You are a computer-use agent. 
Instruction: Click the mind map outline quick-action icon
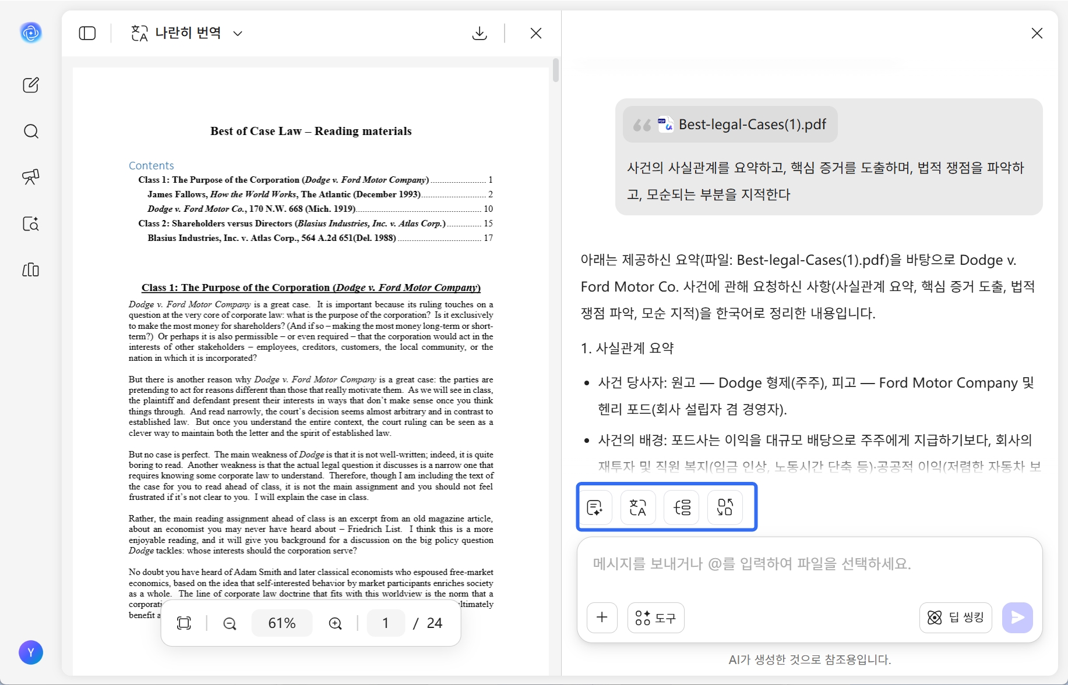682,507
